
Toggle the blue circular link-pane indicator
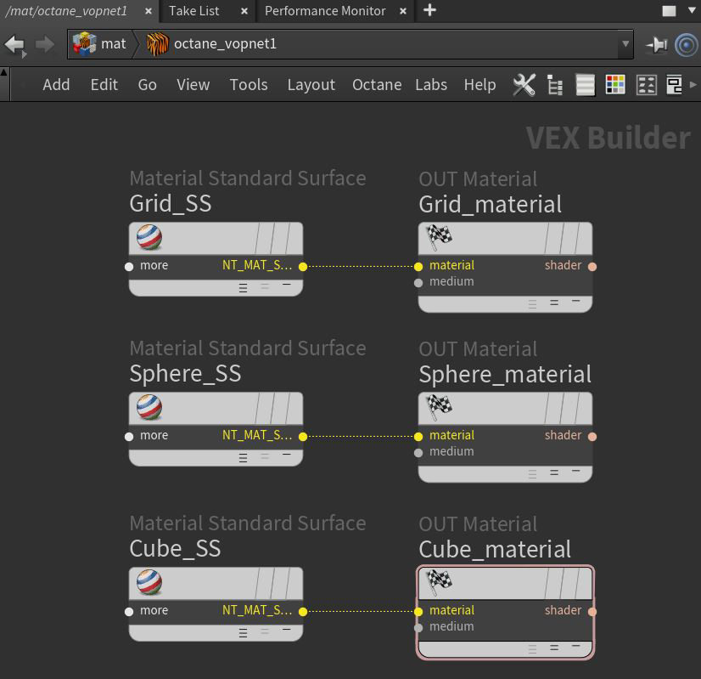coord(686,44)
